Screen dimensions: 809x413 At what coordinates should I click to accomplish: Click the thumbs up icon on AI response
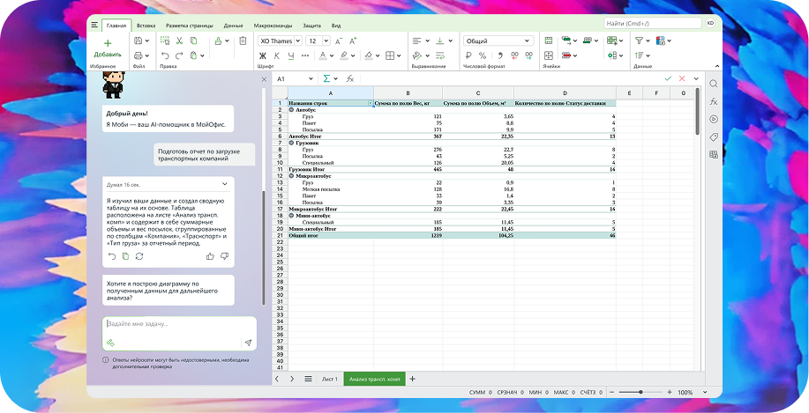click(x=210, y=256)
